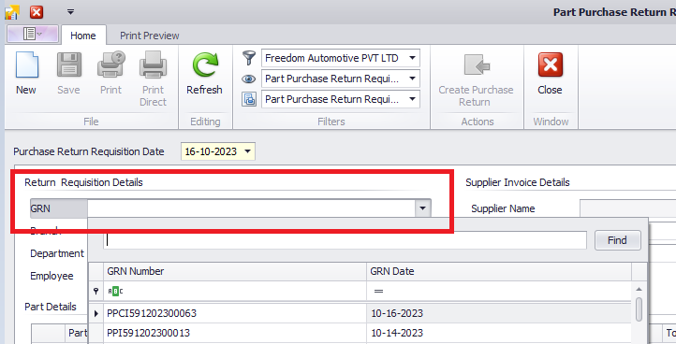Image resolution: width=676 pixels, height=344 pixels.
Task: Select GRN PPCI591202300063 row
Action: pyautogui.click(x=360, y=313)
